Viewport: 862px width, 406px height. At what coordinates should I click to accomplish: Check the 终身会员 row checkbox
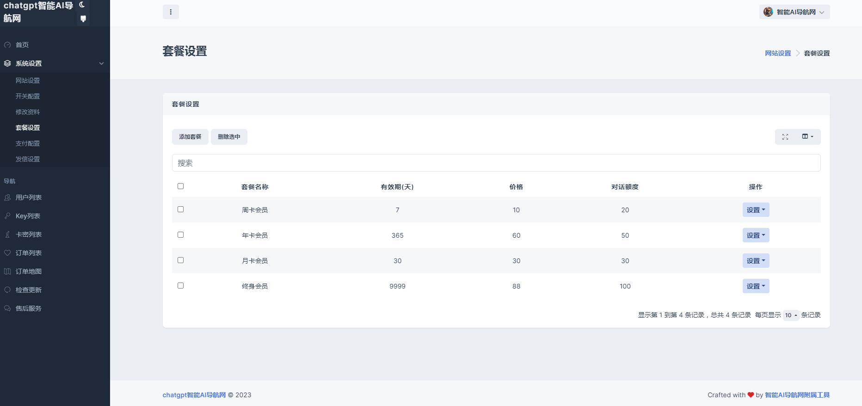click(180, 285)
